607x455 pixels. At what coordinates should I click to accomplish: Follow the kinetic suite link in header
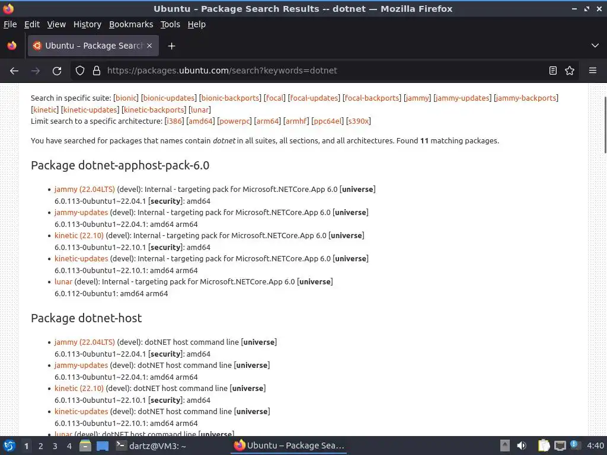(45, 110)
